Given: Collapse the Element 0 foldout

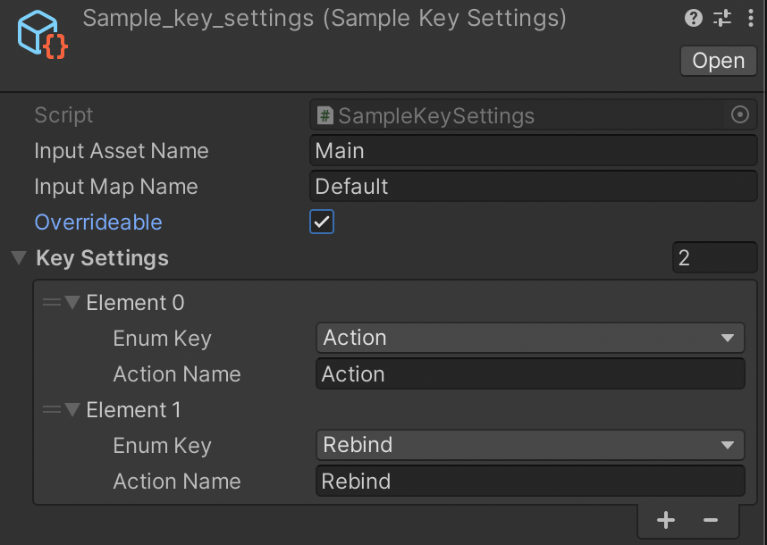Looking at the screenshot, I should 72,303.
